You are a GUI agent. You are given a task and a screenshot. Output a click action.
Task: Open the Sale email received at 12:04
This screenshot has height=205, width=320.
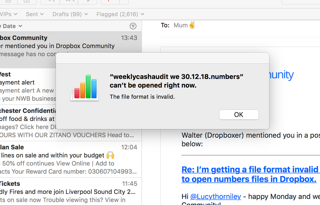point(67,159)
